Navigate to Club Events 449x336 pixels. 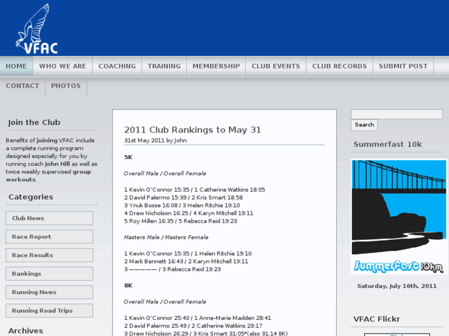pos(275,66)
